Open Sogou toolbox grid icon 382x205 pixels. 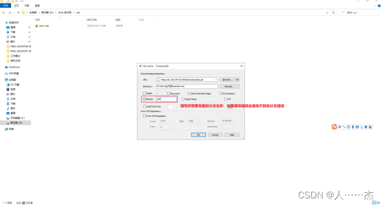click(x=370, y=127)
